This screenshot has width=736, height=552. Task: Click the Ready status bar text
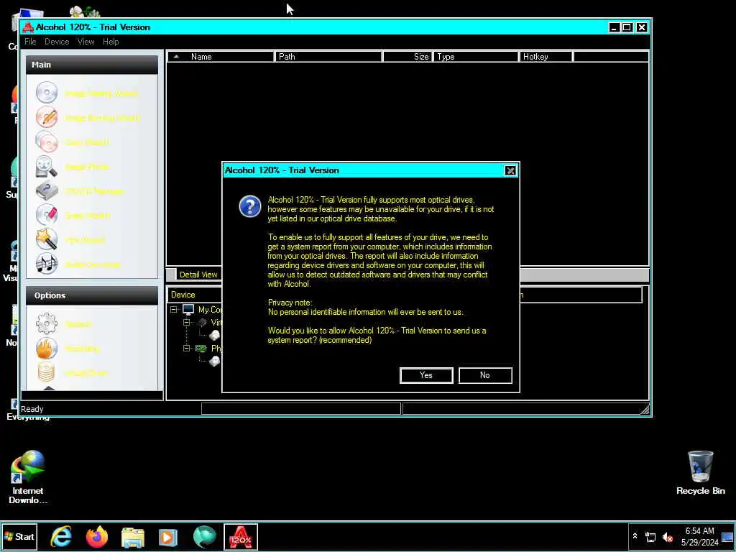click(x=32, y=409)
